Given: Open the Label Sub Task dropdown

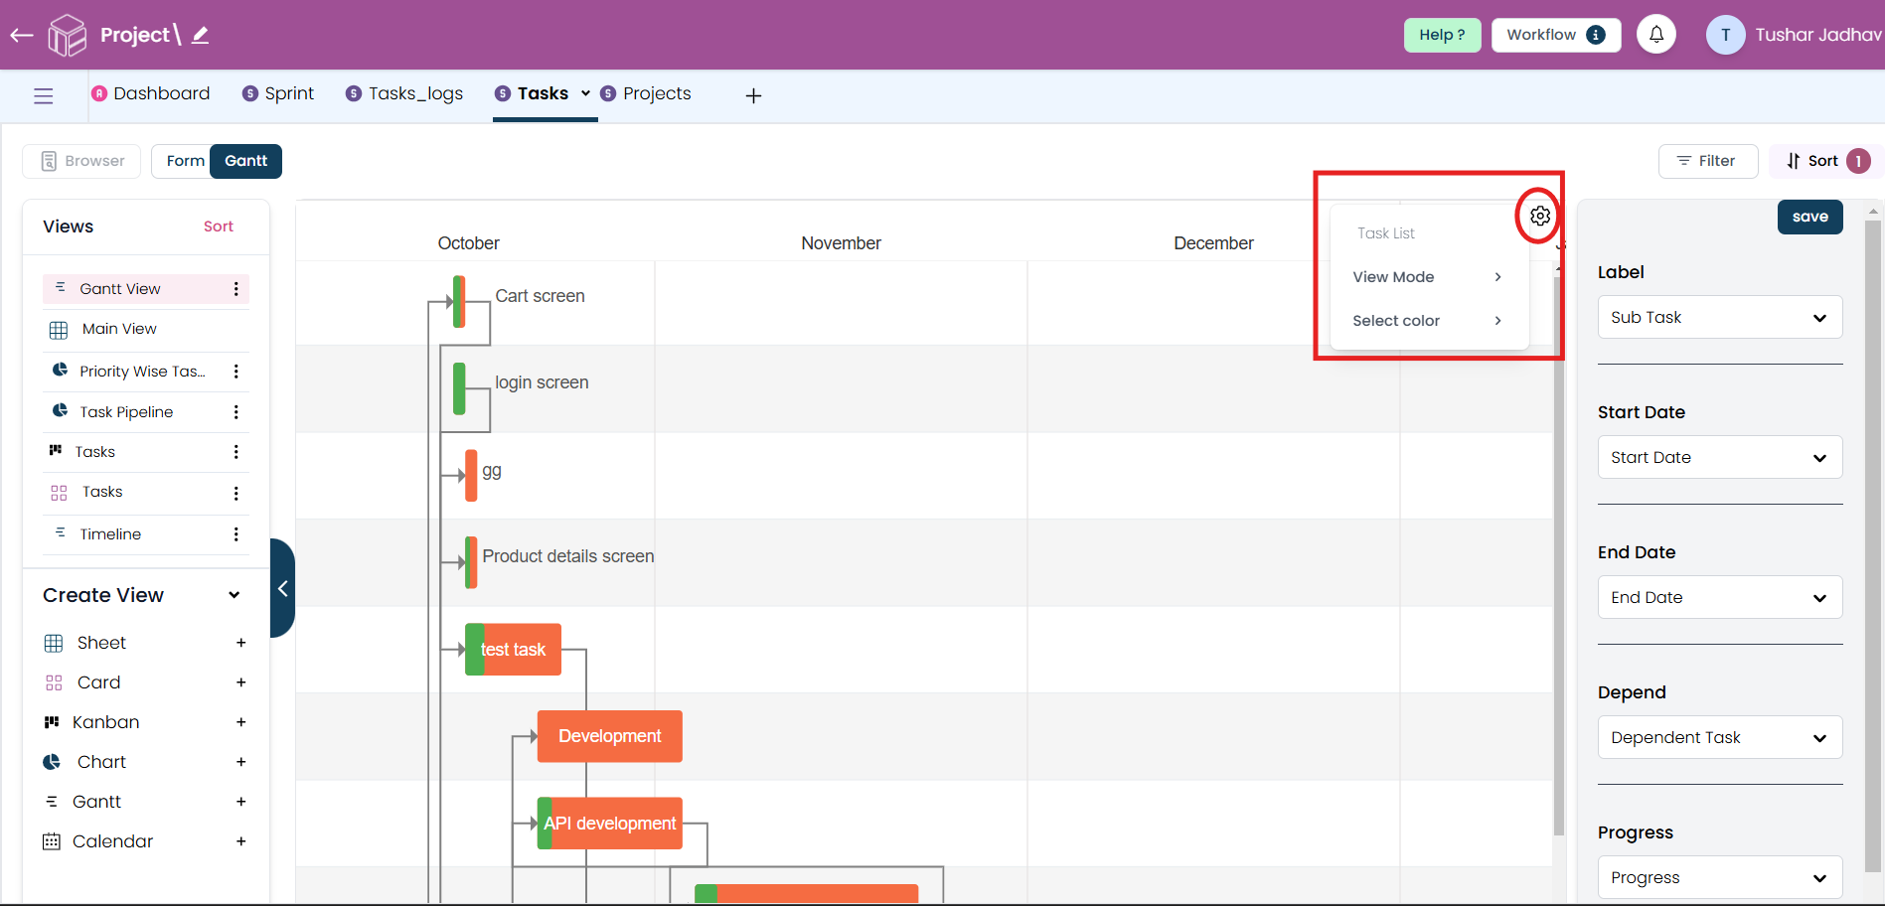Looking at the screenshot, I should click(1720, 318).
